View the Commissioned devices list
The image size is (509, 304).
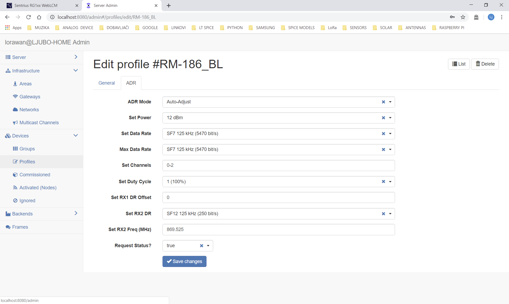[x=35, y=174]
